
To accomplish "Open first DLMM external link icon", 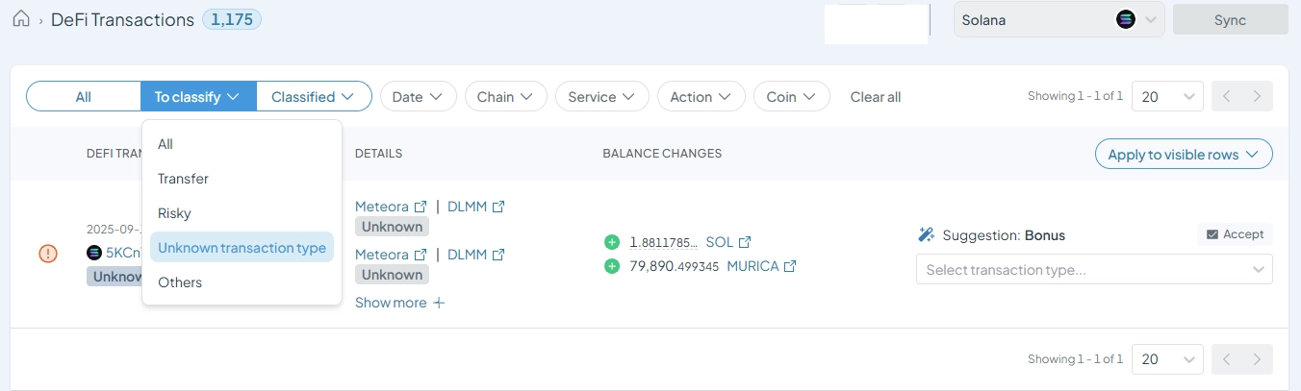I will coord(498,207).
